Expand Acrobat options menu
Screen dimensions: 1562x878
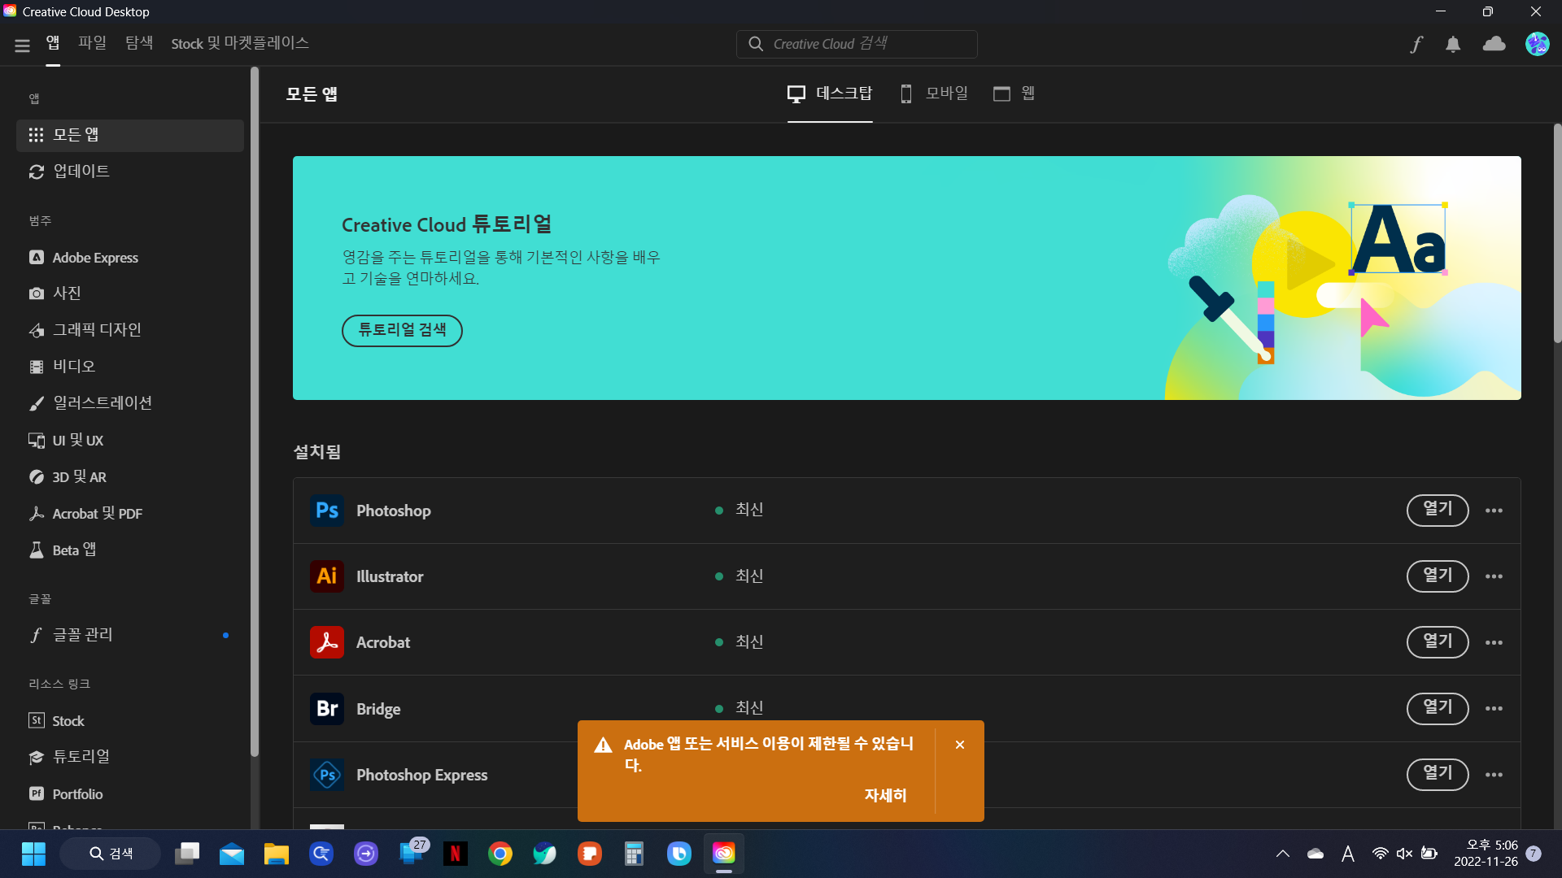[1494, 642]
